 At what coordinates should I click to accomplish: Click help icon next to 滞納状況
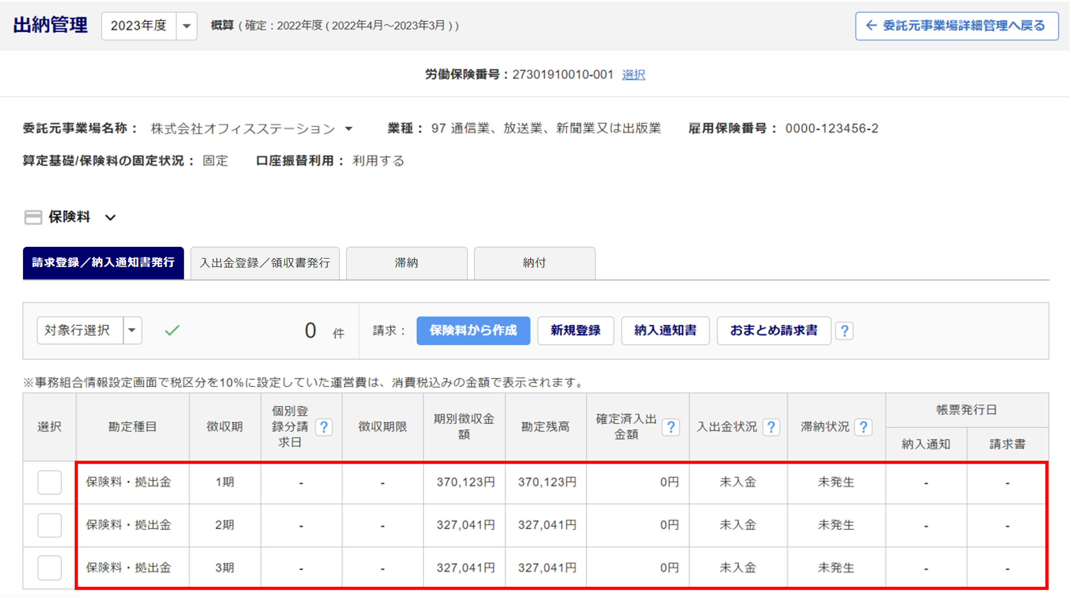[863, 427]
